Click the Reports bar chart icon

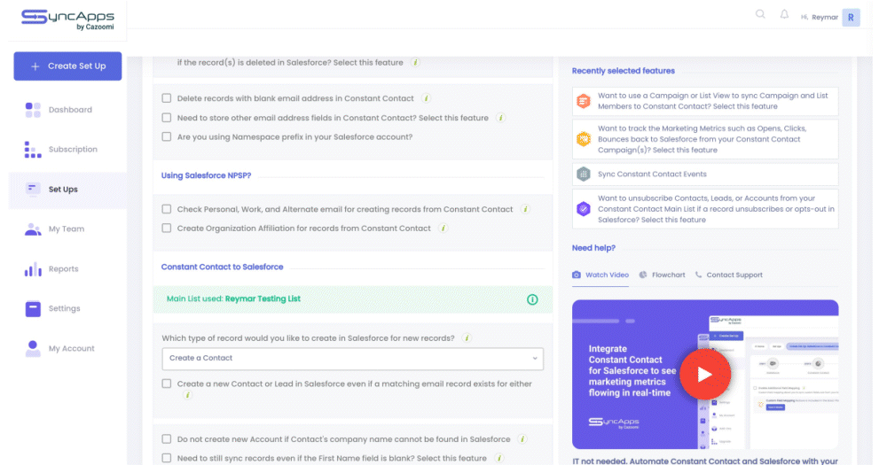pos(33,269)
